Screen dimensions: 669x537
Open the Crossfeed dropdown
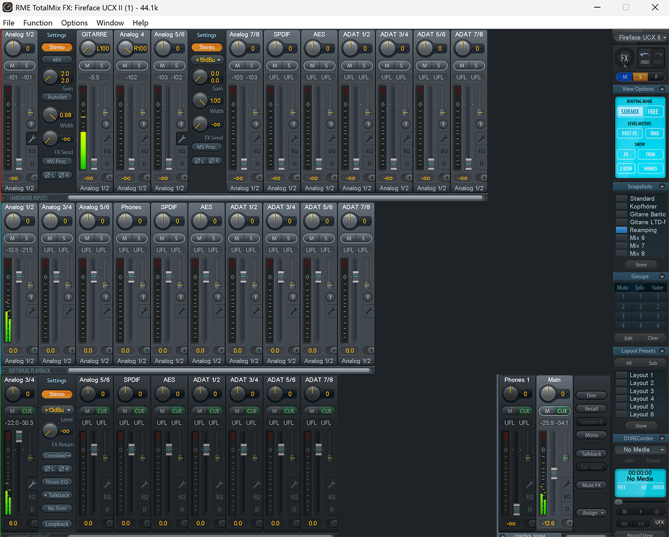pos(57,456)
